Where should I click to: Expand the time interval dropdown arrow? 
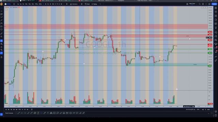[64, 4]
